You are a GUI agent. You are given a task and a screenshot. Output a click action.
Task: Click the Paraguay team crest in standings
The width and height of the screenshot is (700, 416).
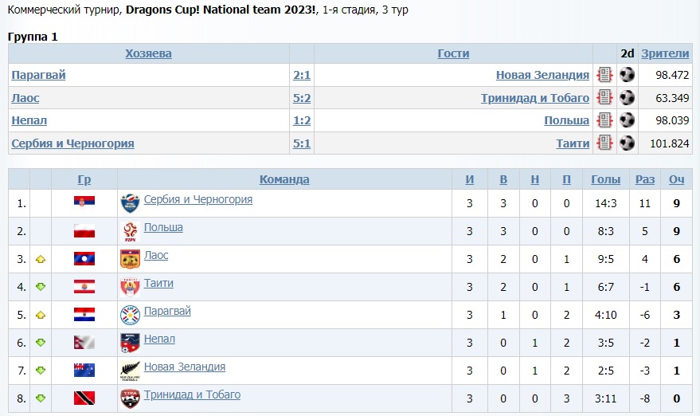tap(130, 315)
